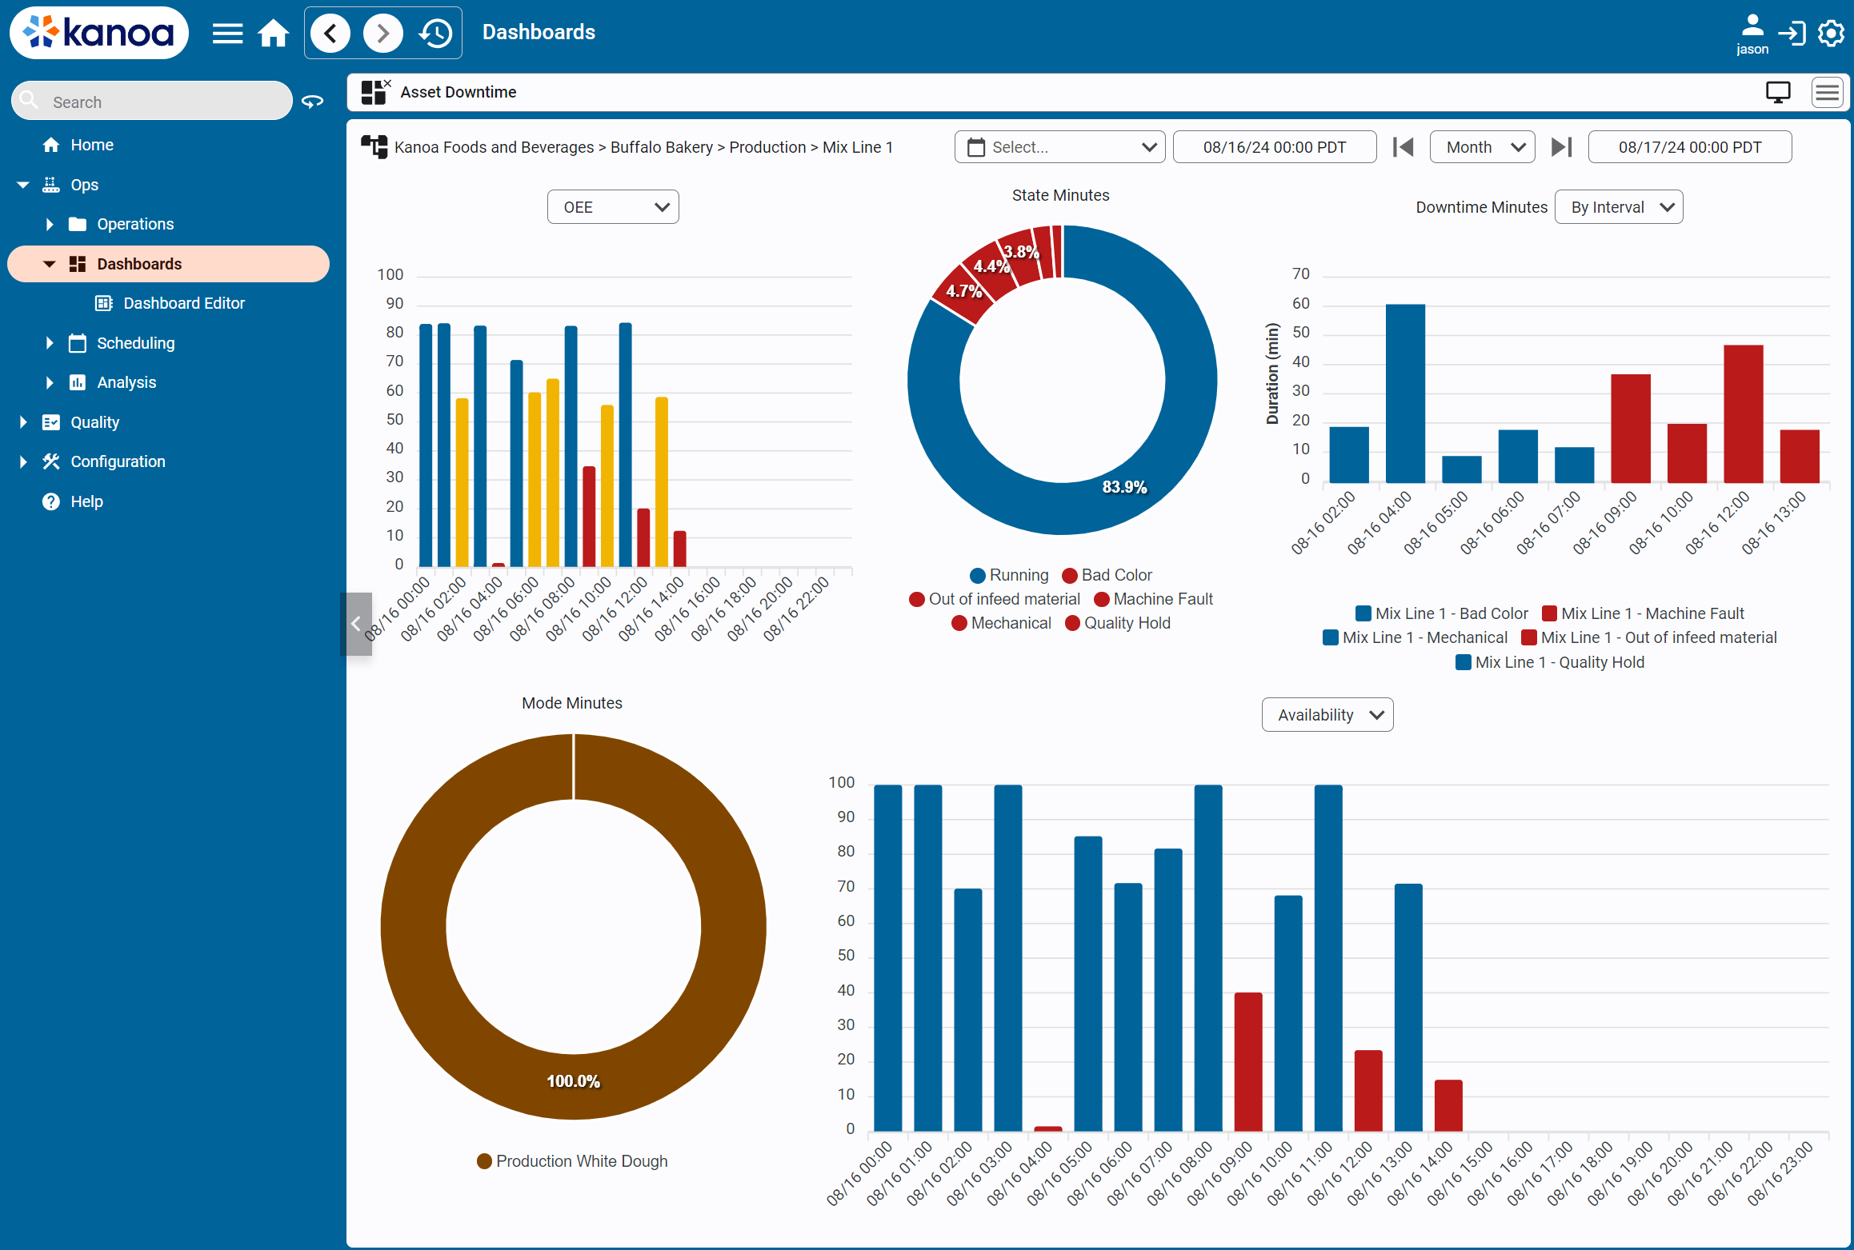Screen dimensions: 1854x1250
Task: Click the 100.0% Mode Minutes donut
Action: [573, 1081]
